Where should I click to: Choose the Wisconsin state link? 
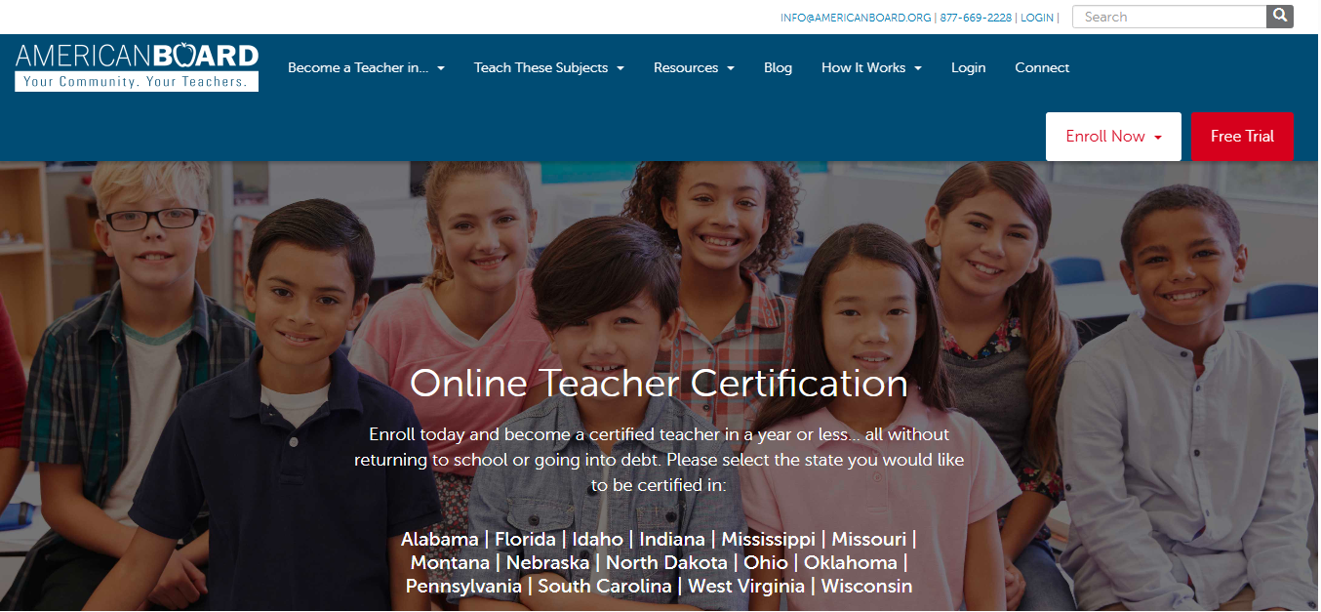[866, 587]
